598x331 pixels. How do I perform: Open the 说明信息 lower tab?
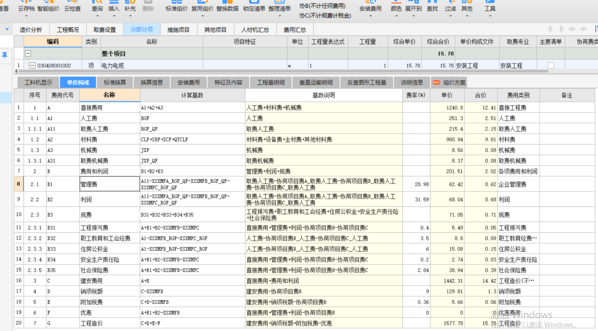412,82
